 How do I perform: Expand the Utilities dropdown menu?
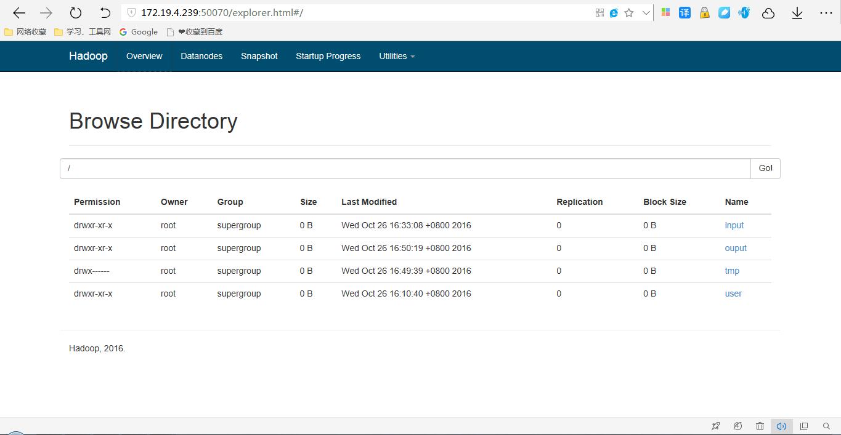(396, 56)
